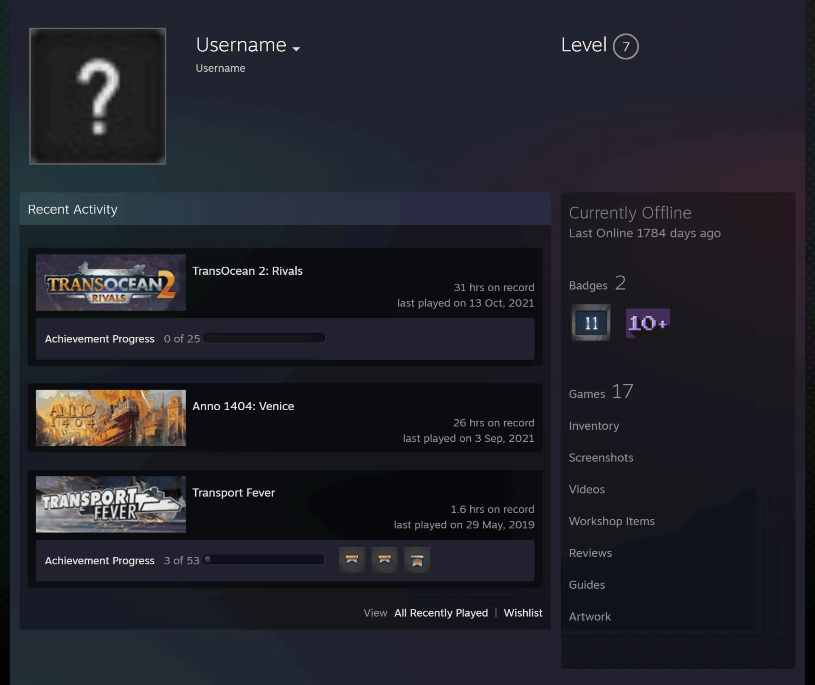Open the Badges section
Viewport: 815px width, 685px height.
tap(597, 283)
